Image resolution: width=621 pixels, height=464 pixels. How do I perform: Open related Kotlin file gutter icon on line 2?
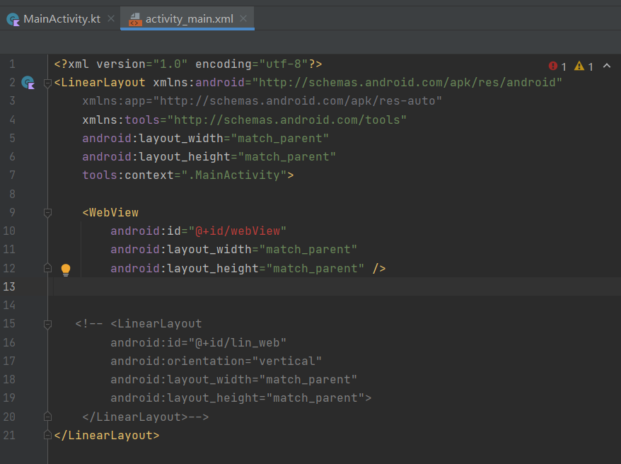tap(28, 82)
